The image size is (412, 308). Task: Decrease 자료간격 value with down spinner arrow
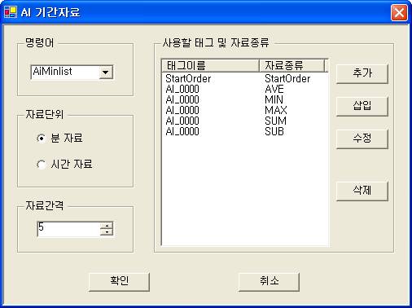107,232
